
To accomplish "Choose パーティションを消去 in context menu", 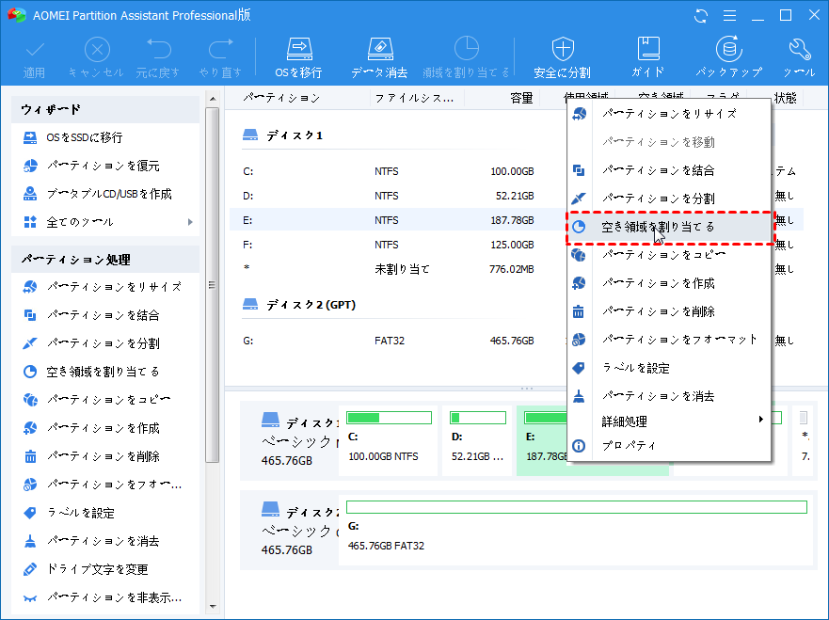I will [669, 396].
